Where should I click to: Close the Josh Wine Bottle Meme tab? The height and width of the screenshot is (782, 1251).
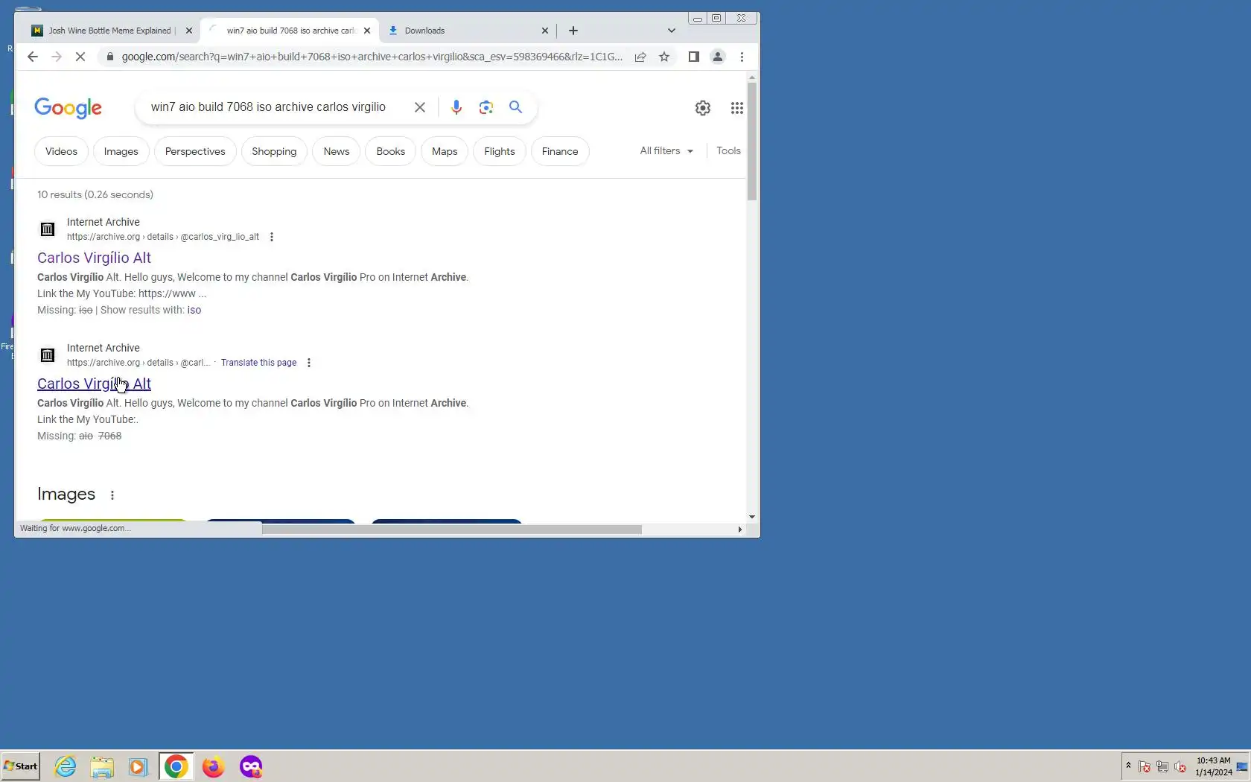click(x=188, y=31)
